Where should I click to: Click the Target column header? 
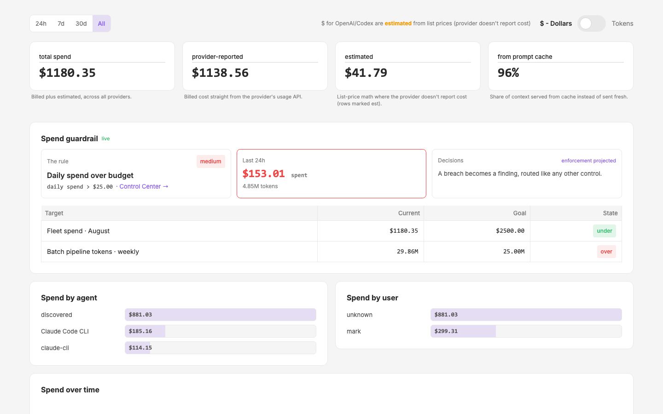coord(179,213)
